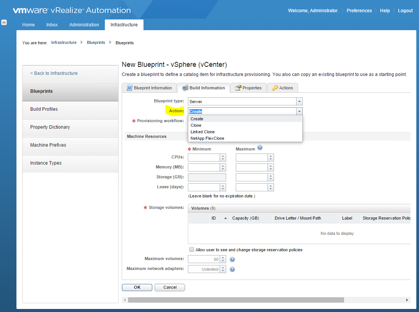This screenshot has height=312, width=419.
Task: Open the Preferences link
Action: click(x=359, y=11)
